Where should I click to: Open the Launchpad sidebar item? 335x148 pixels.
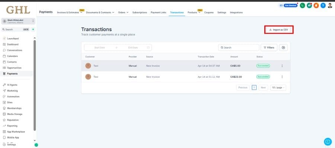pyautogui.click(x=13, y=38)
